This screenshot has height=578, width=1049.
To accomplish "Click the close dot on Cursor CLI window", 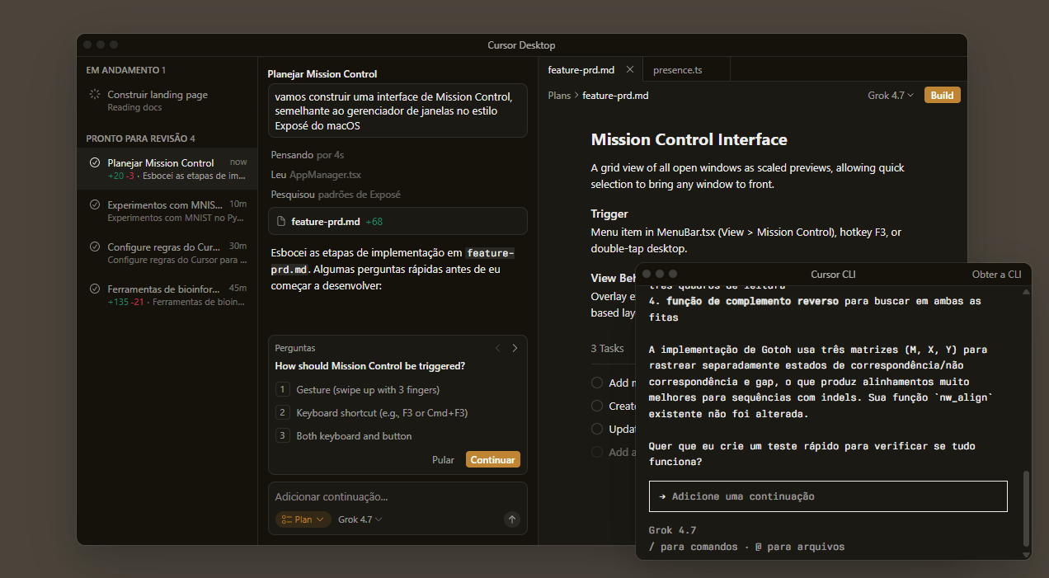I will point(647,274).
